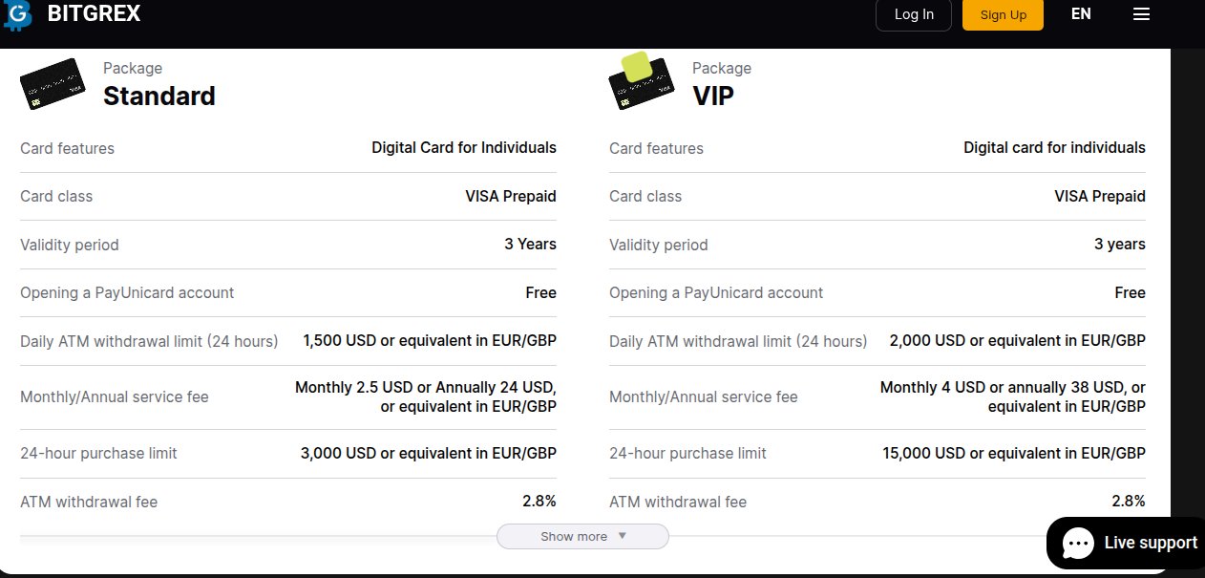Click the Live support label
Image resolution: width=1205 pixels, height=578 pixels.
[1151, 543]
